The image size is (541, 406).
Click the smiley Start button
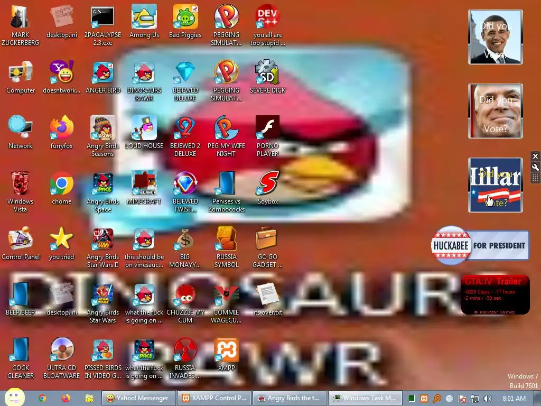click(14, 397)
